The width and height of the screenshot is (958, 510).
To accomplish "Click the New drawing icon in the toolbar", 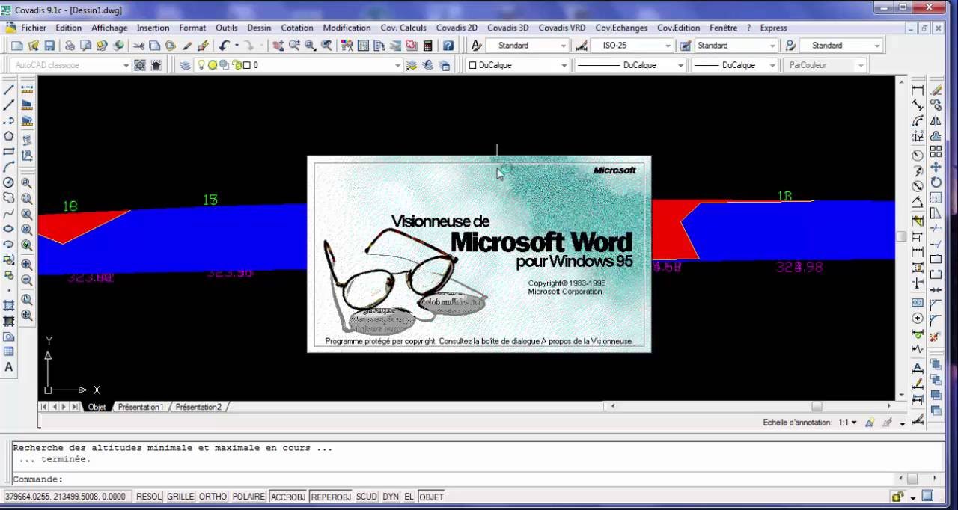I will tap(16, 46).
